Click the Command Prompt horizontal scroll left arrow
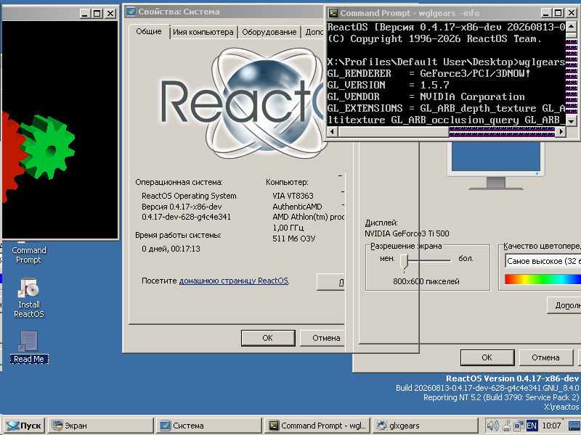Image resolution: width=581 pixels, height=435 pixels. tap(332, 131)
